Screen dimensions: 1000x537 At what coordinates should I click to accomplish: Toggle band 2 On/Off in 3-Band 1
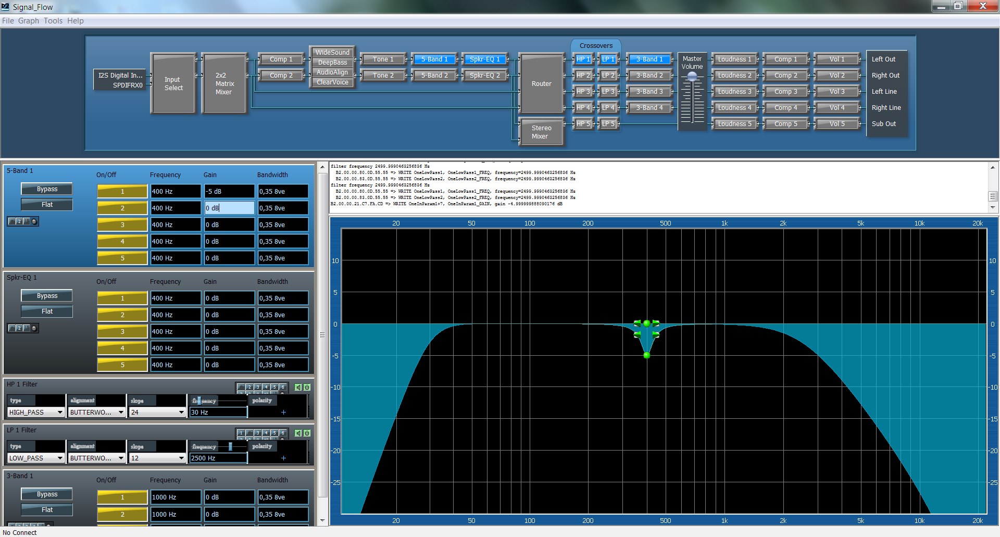122,514
